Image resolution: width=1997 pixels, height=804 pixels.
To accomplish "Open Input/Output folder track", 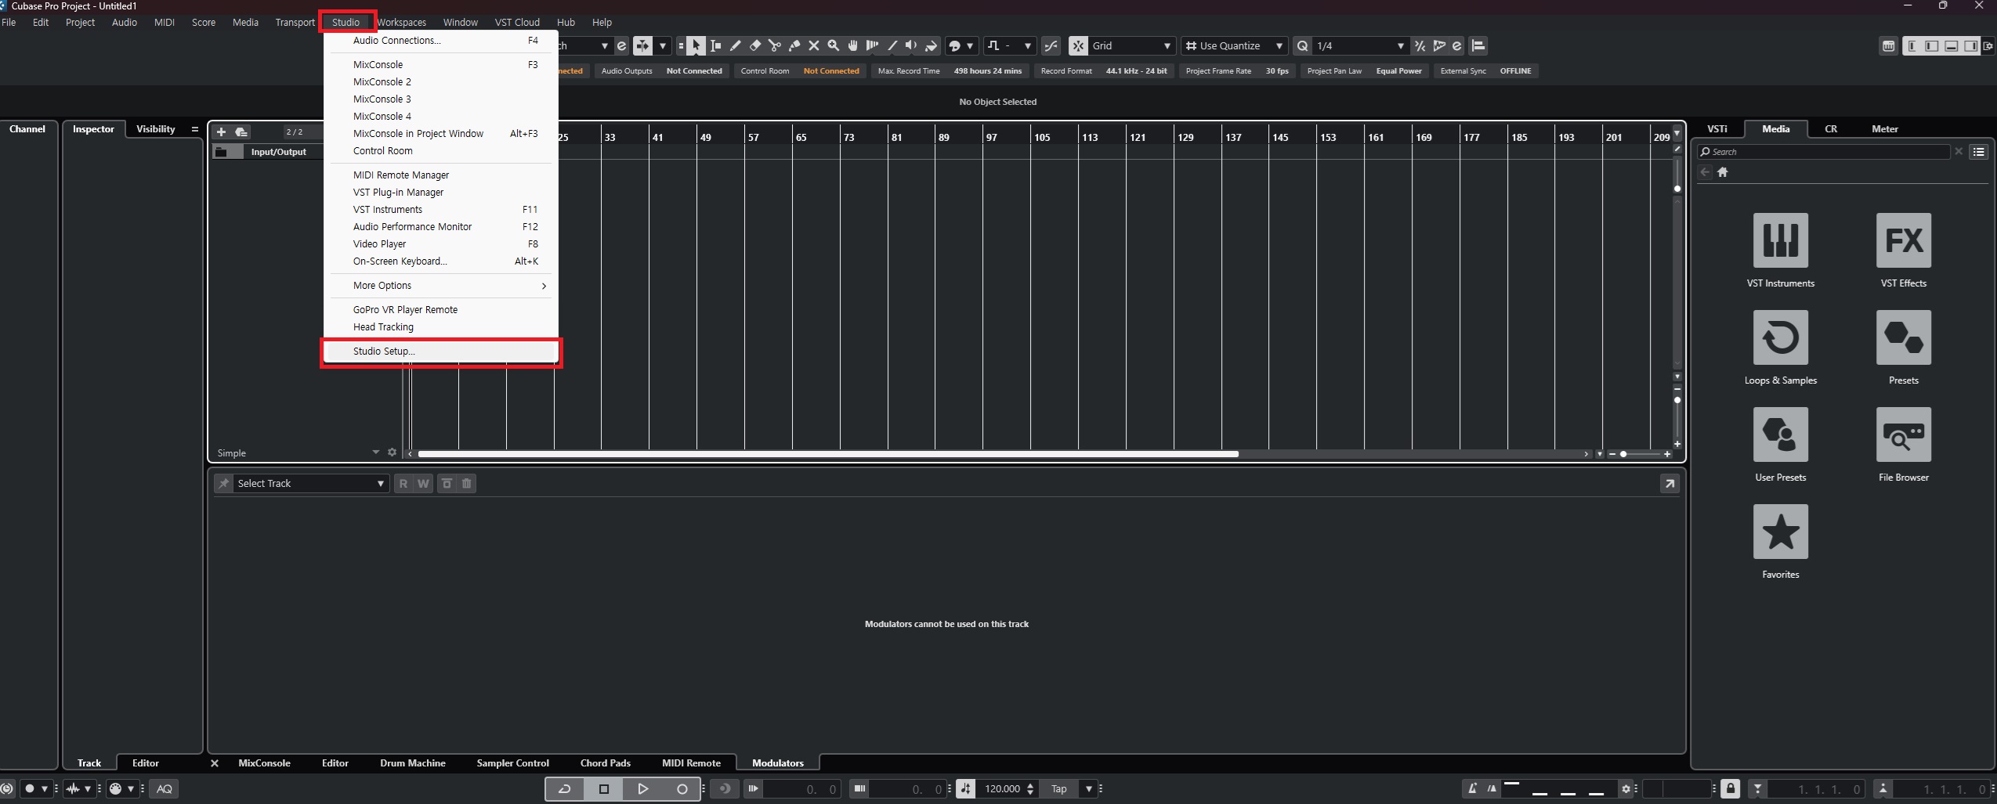I will [267, 152].
